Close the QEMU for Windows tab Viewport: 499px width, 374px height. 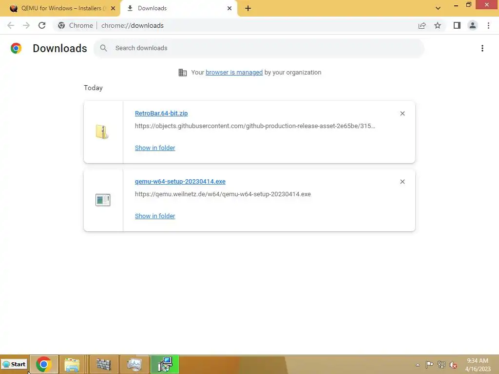(x=113, y=8)
